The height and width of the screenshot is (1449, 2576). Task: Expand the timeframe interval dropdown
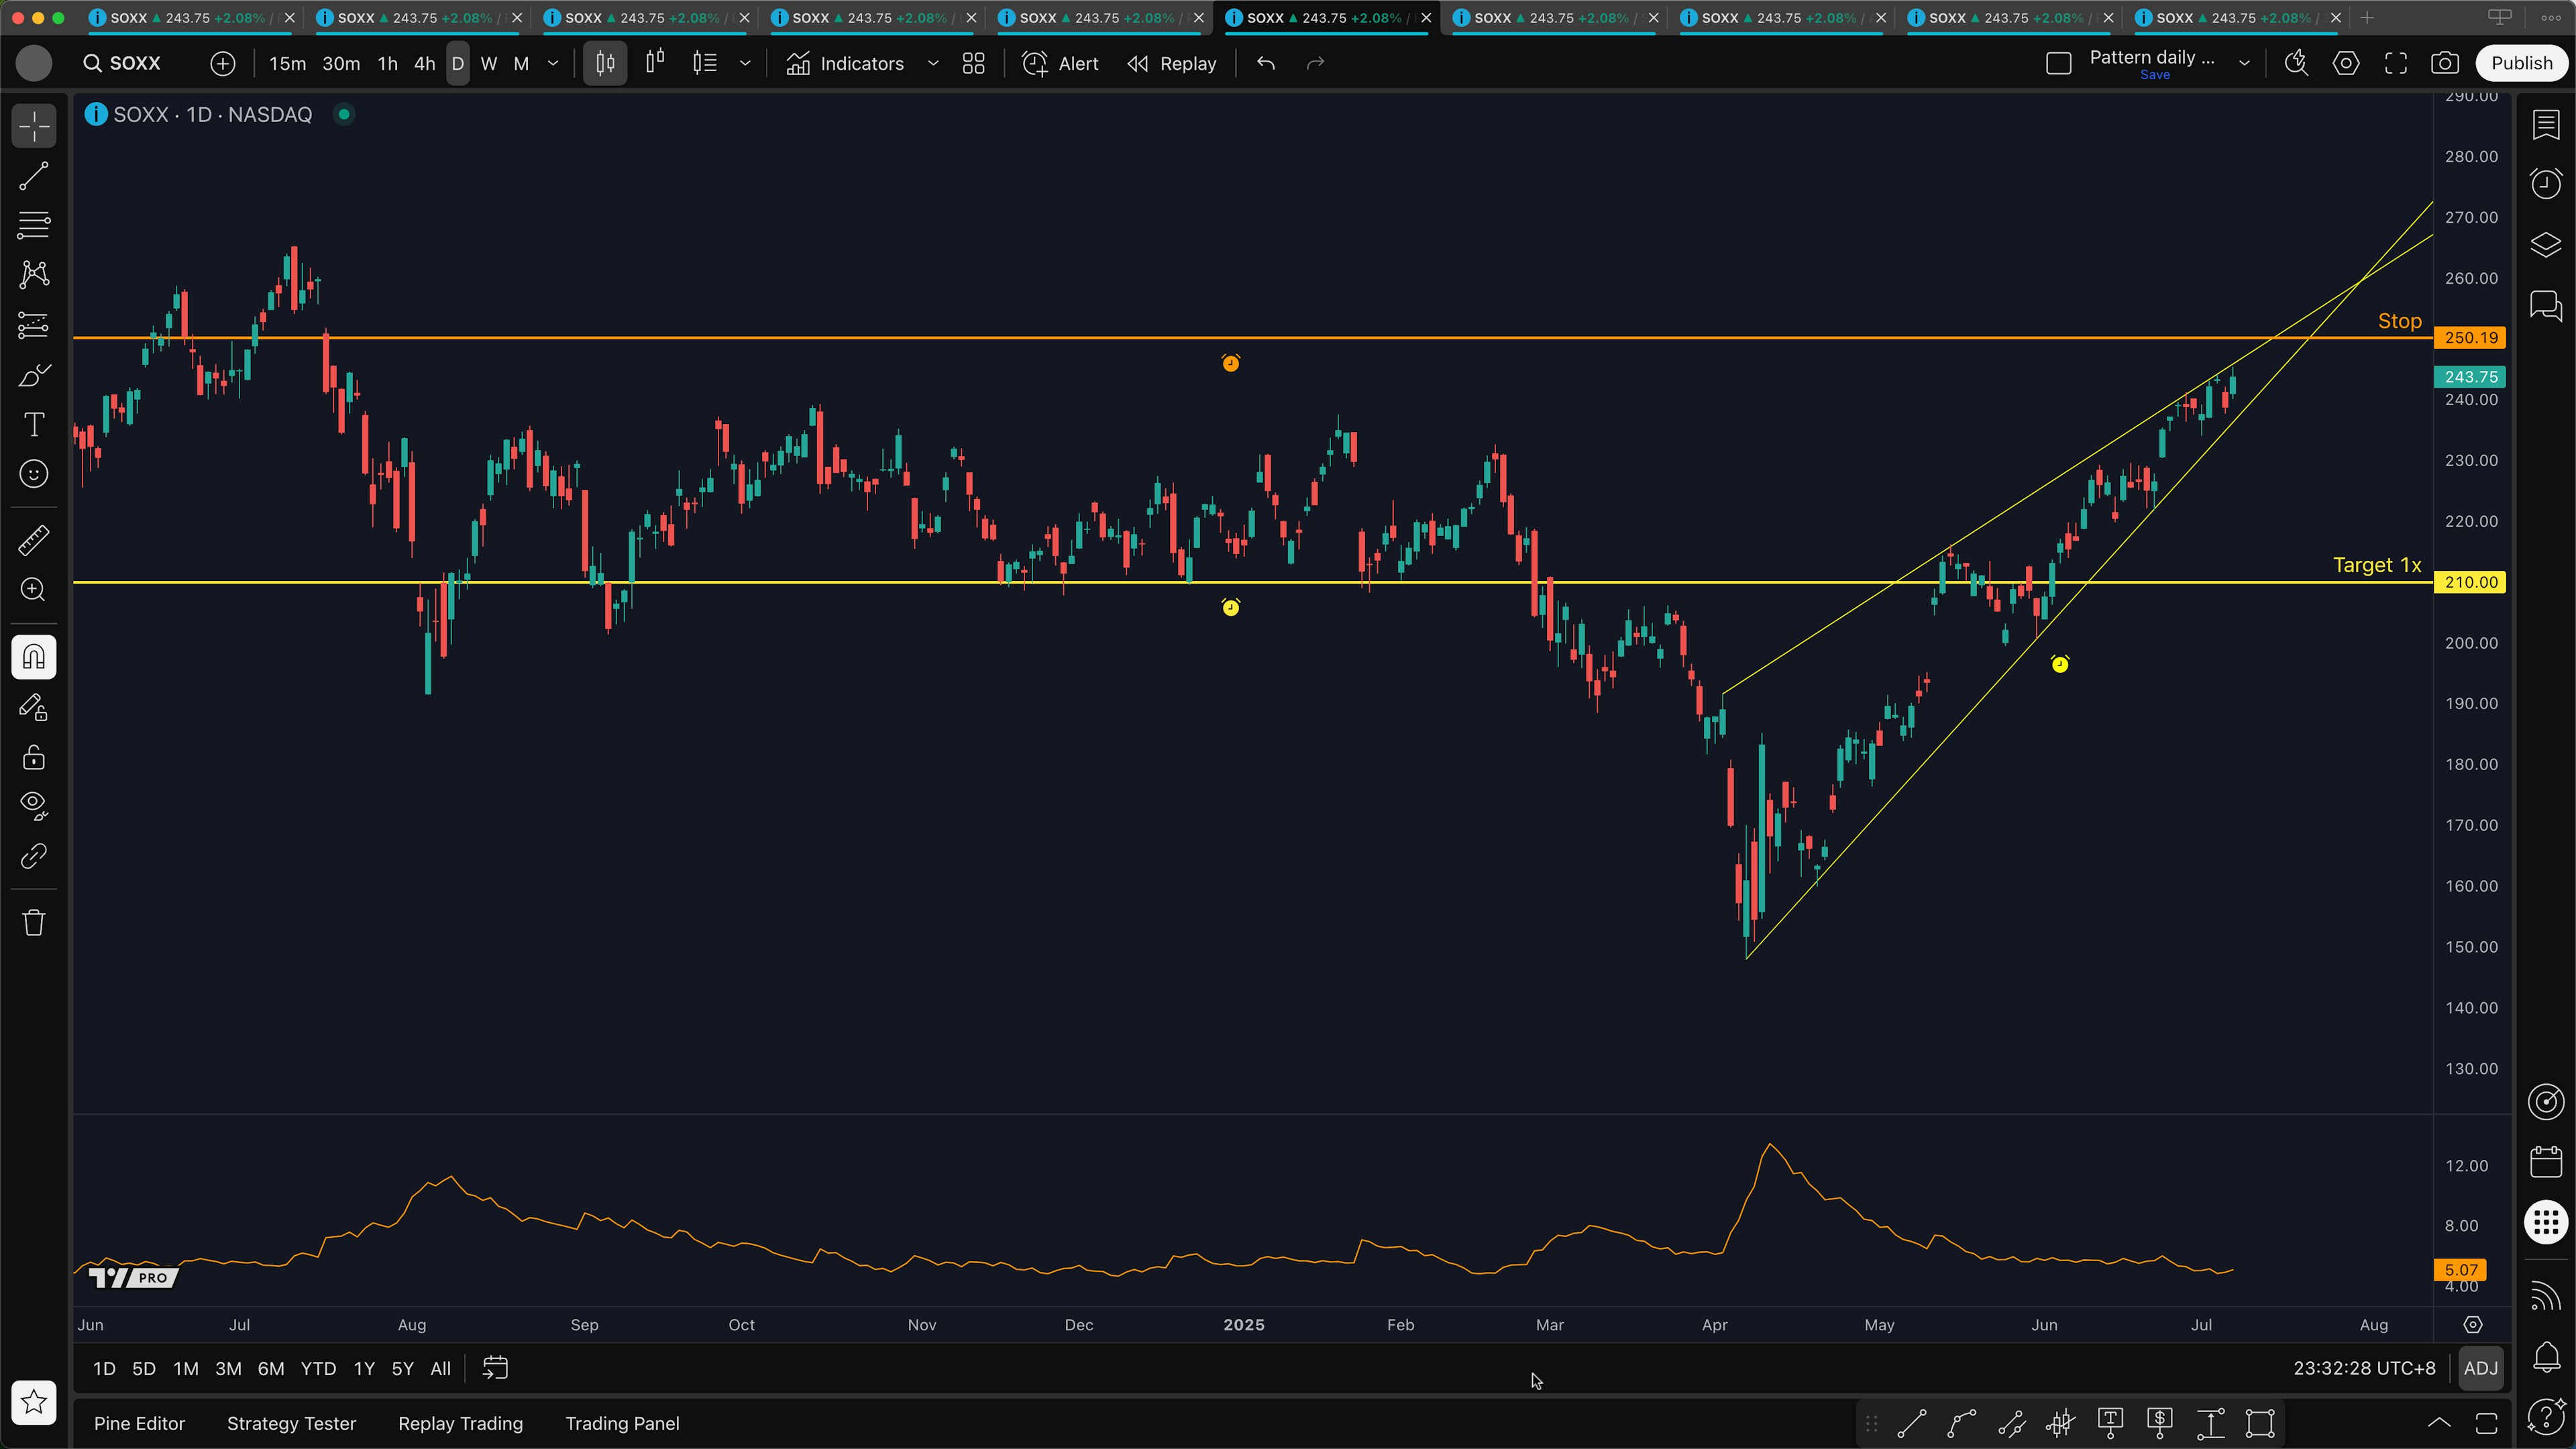[553, 63]
